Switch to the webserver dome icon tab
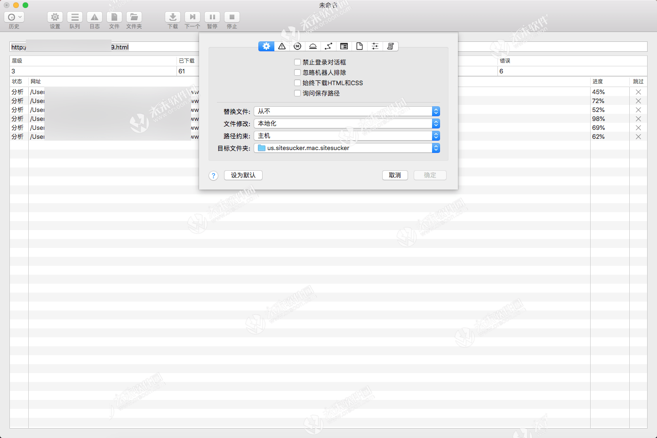Image resolution: width=657 pixels, height=438 pixels. point(312,46)
